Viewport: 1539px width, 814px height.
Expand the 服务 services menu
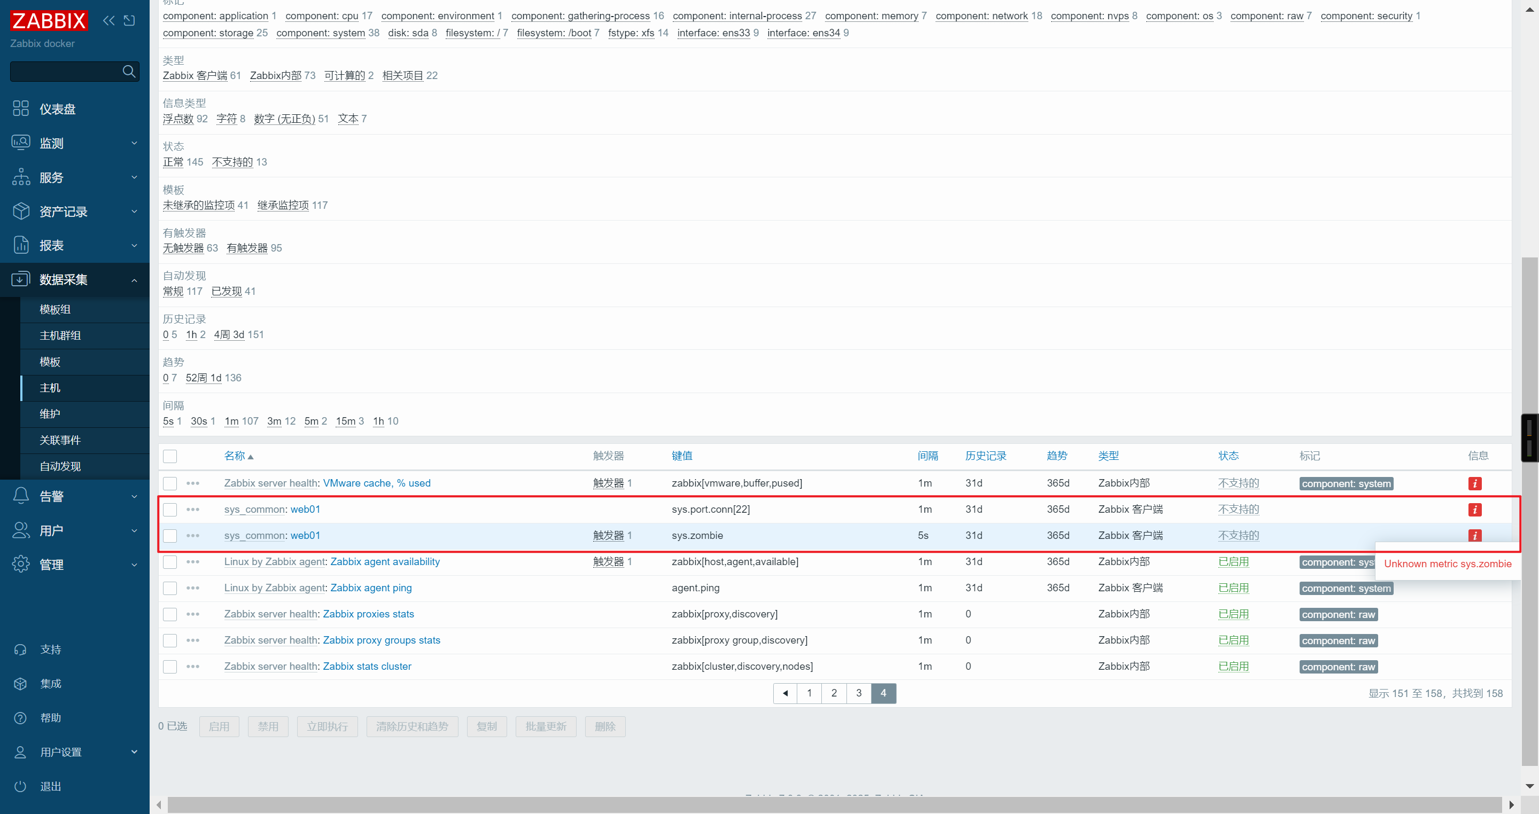coord(75,177)
